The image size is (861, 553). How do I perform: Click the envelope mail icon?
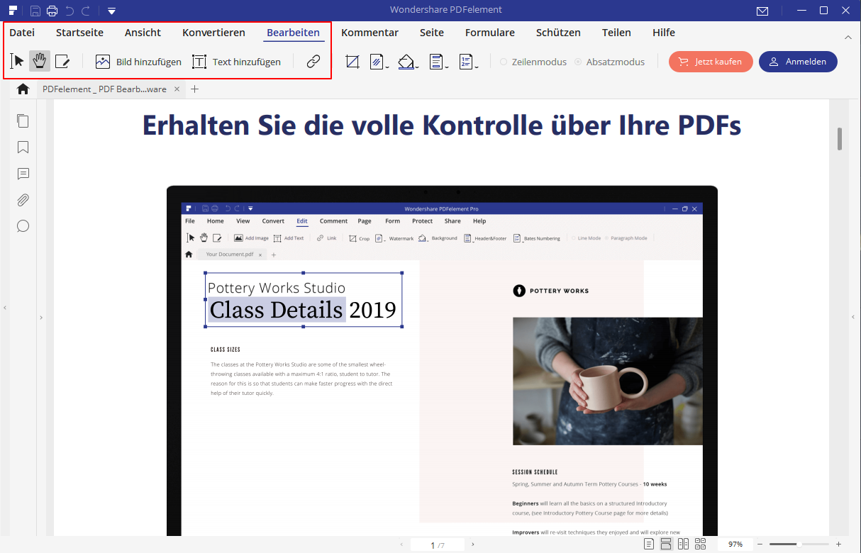[762, 11]
